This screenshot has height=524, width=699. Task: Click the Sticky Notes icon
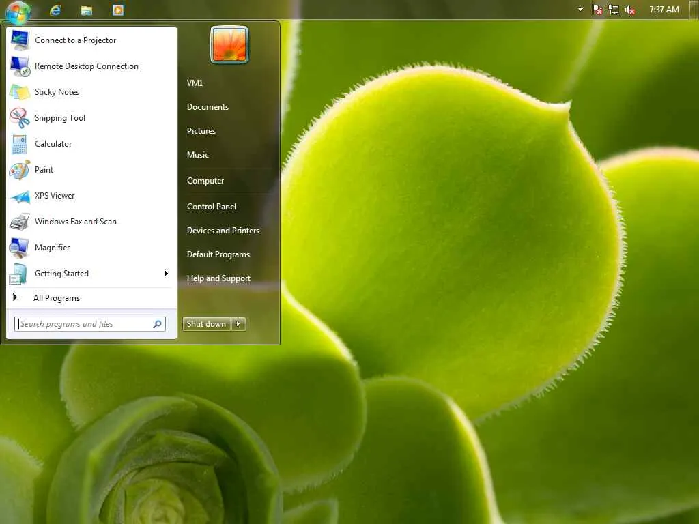point(20,92)
